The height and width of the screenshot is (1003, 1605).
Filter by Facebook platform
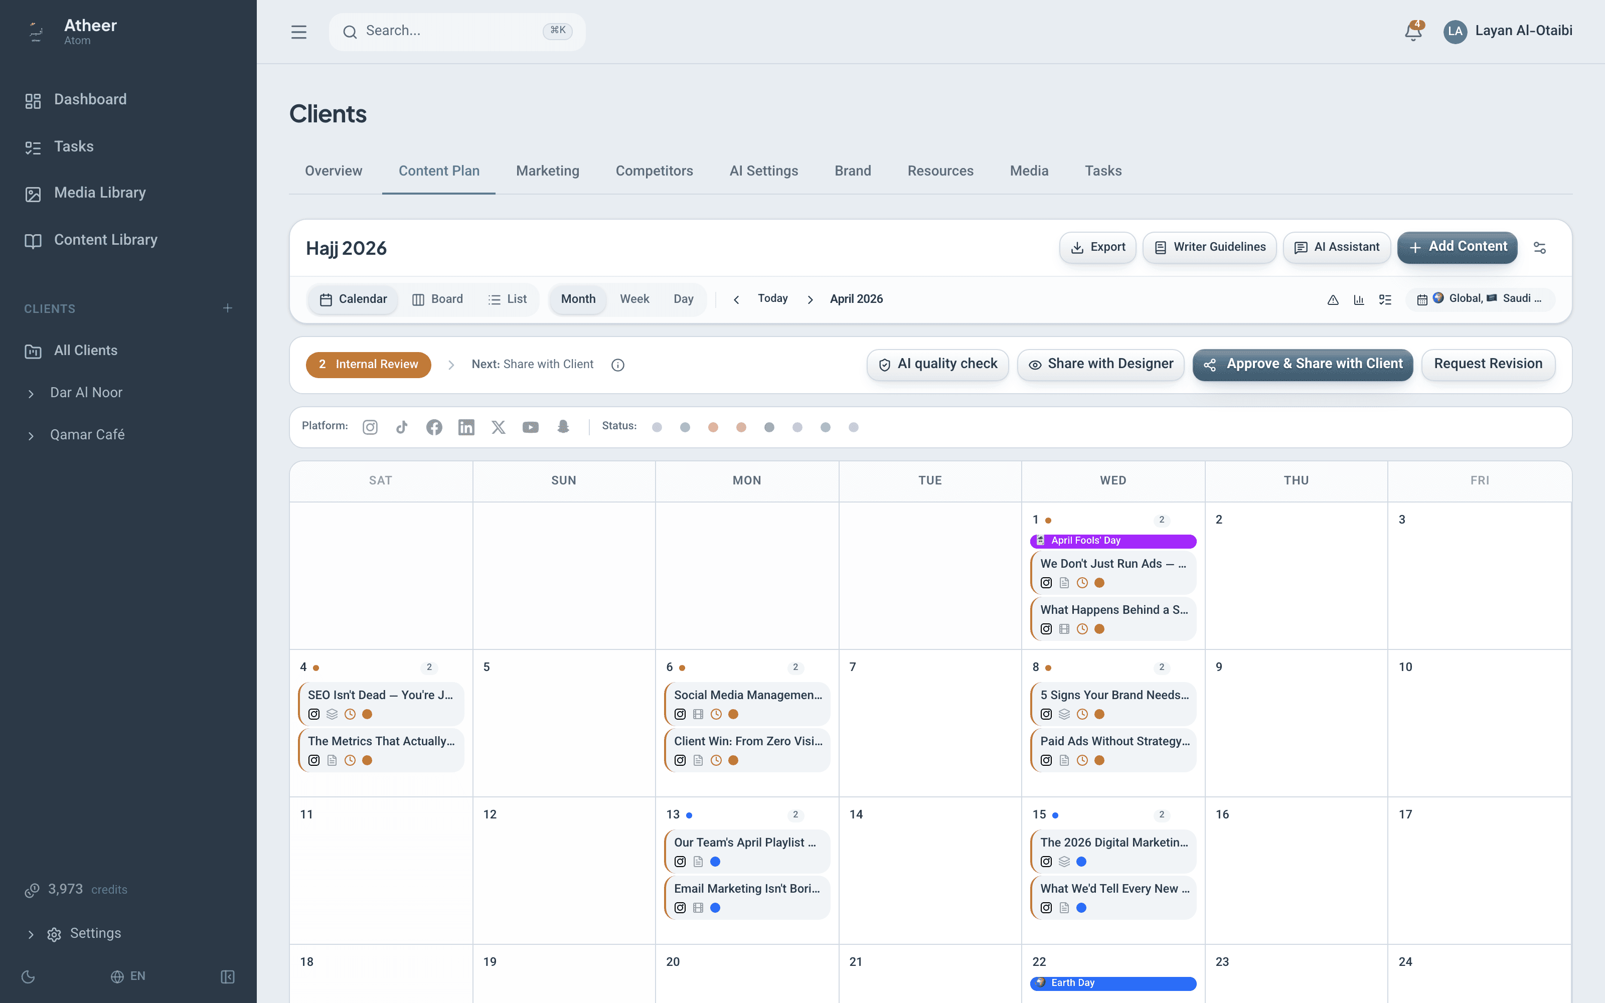(434, 427)
